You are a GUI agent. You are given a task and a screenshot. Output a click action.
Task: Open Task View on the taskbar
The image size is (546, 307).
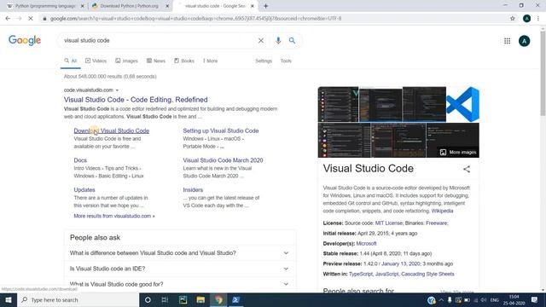(x=165, y=299)
